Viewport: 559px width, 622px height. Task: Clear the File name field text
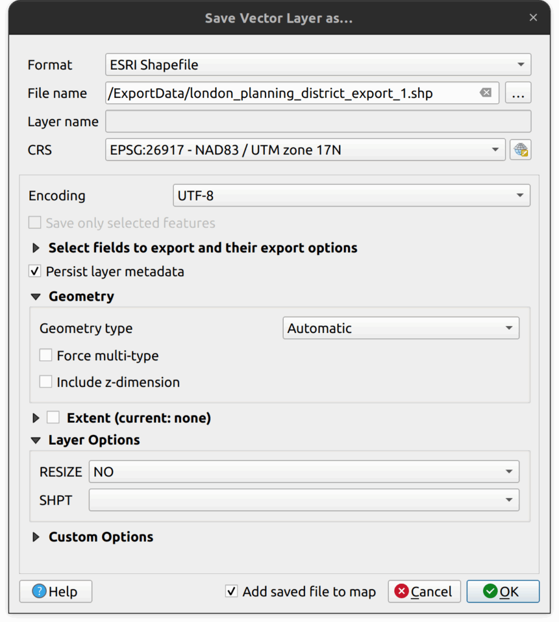point(485,93)
